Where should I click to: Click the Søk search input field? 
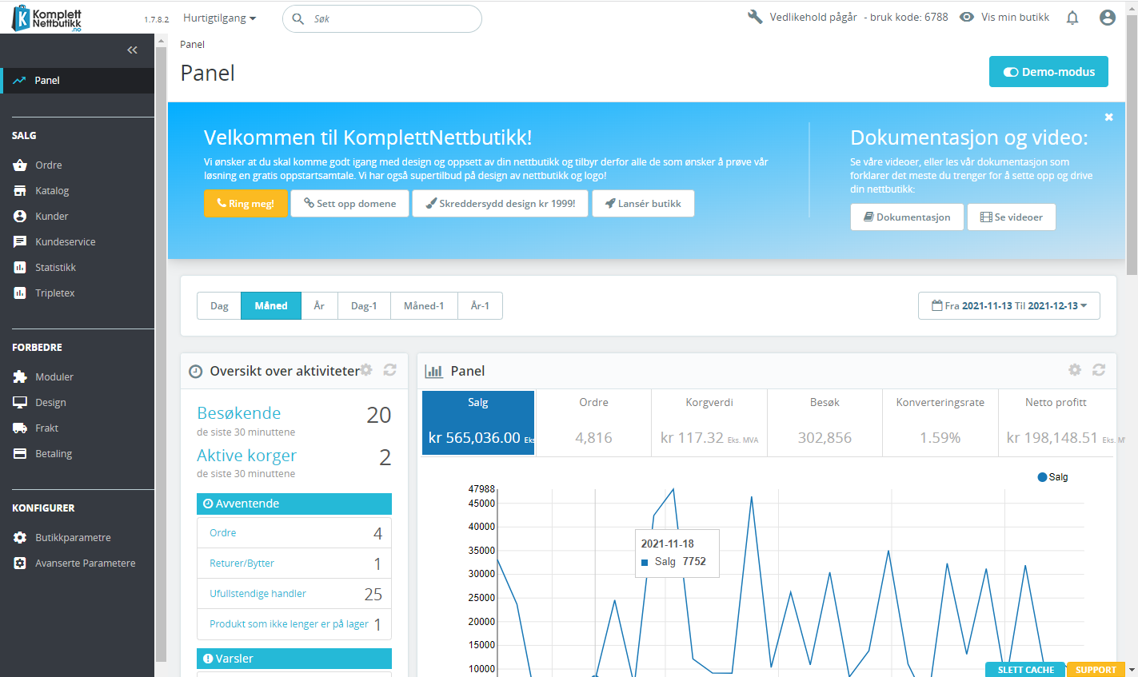click(382, 18)
